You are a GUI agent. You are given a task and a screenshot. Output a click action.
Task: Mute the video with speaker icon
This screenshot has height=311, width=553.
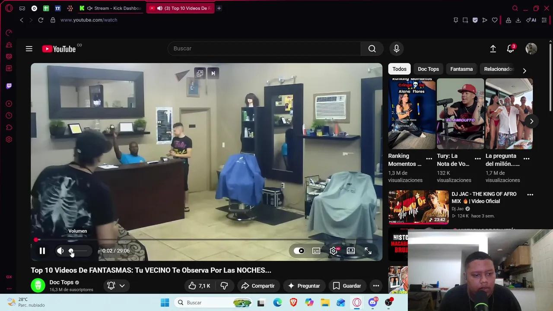(x=60, y=251)
